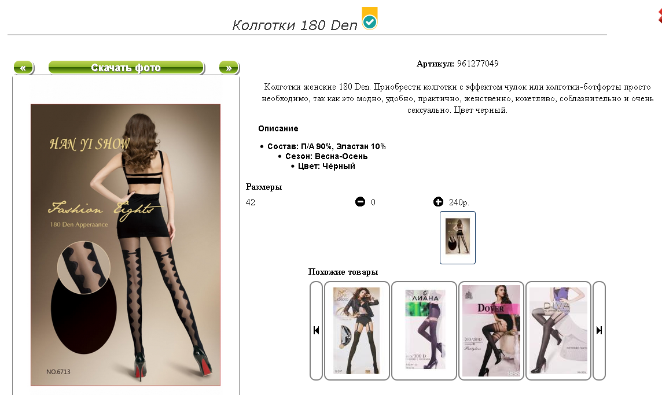Open the Diva similar product
662x395 pixels.
pos(558,330)
